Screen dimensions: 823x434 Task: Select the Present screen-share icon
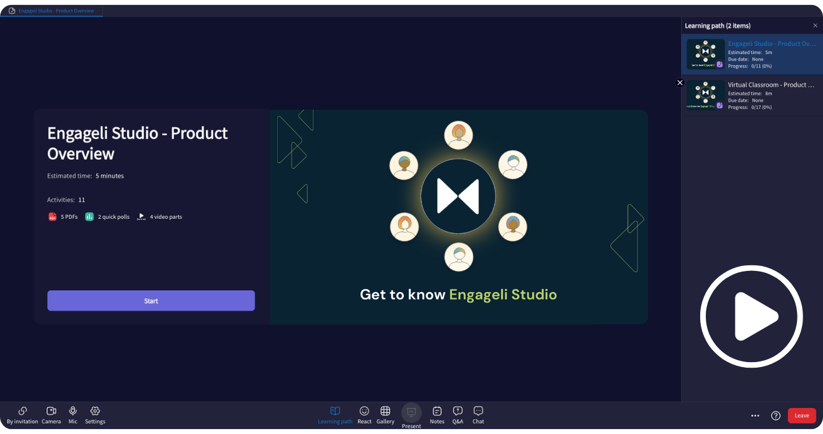411,412
